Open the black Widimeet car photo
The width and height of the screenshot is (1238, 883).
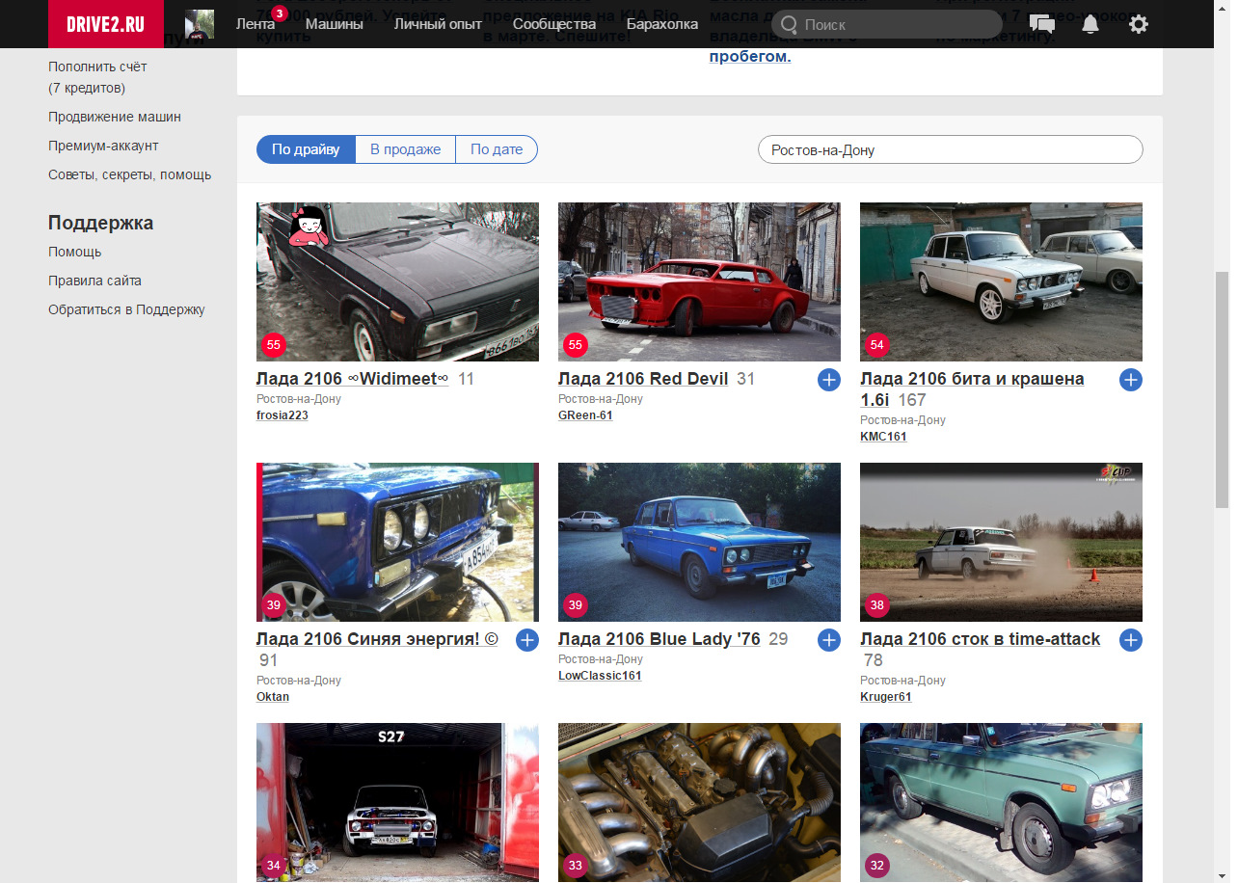397,281
